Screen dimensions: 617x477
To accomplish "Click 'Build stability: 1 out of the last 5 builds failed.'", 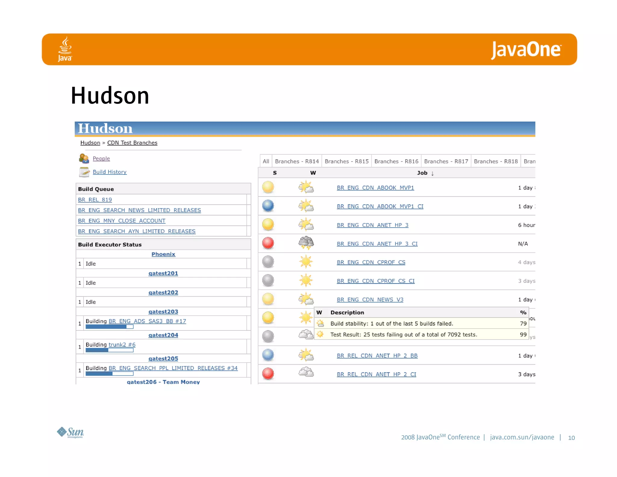I will coord(392,324).
